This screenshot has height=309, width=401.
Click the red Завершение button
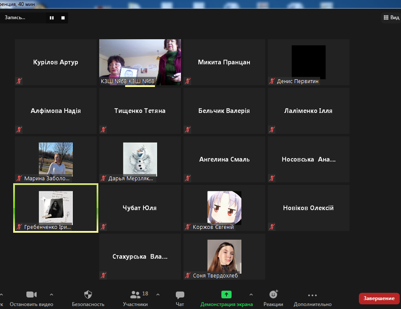pos(379,298)
